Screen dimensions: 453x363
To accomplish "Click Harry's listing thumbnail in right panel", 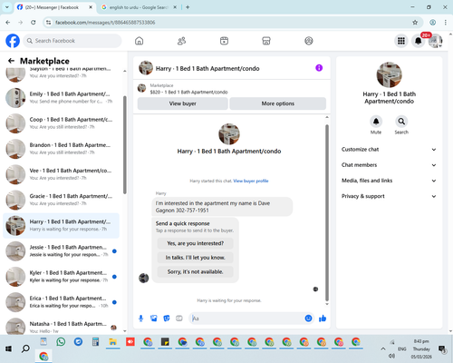I will [x=389, y=74].
